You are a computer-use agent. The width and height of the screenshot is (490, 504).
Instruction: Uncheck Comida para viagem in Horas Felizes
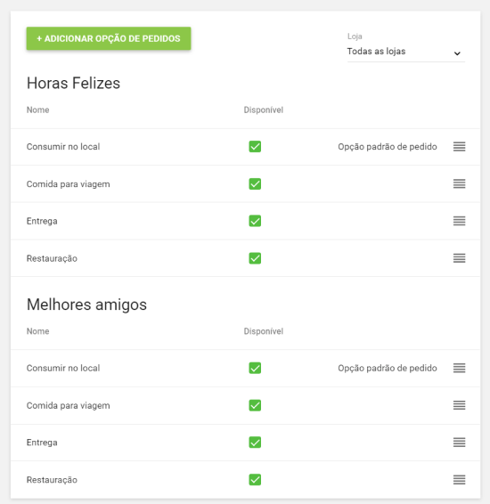(255, 183)
